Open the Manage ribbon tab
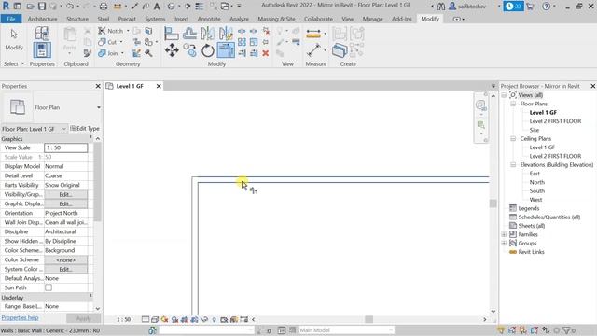The width and height of the screenshot is (597, 336). [372, 19]
